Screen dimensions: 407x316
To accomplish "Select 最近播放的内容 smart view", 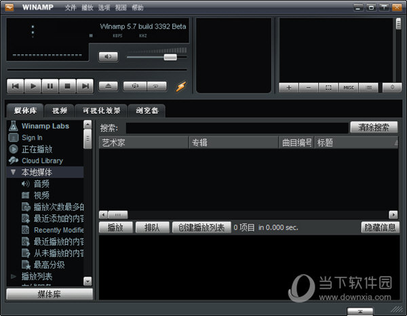I will (x=58, y=241).
